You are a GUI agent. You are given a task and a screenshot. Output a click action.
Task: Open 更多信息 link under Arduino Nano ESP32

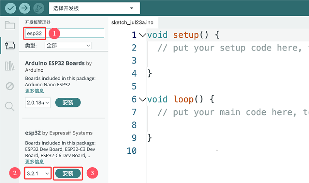pos(34,91)
